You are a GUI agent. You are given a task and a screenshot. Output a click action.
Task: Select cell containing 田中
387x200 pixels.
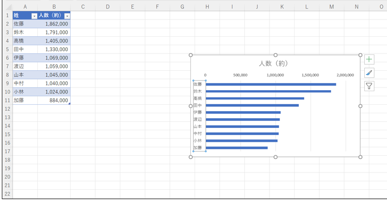point(25,49)
